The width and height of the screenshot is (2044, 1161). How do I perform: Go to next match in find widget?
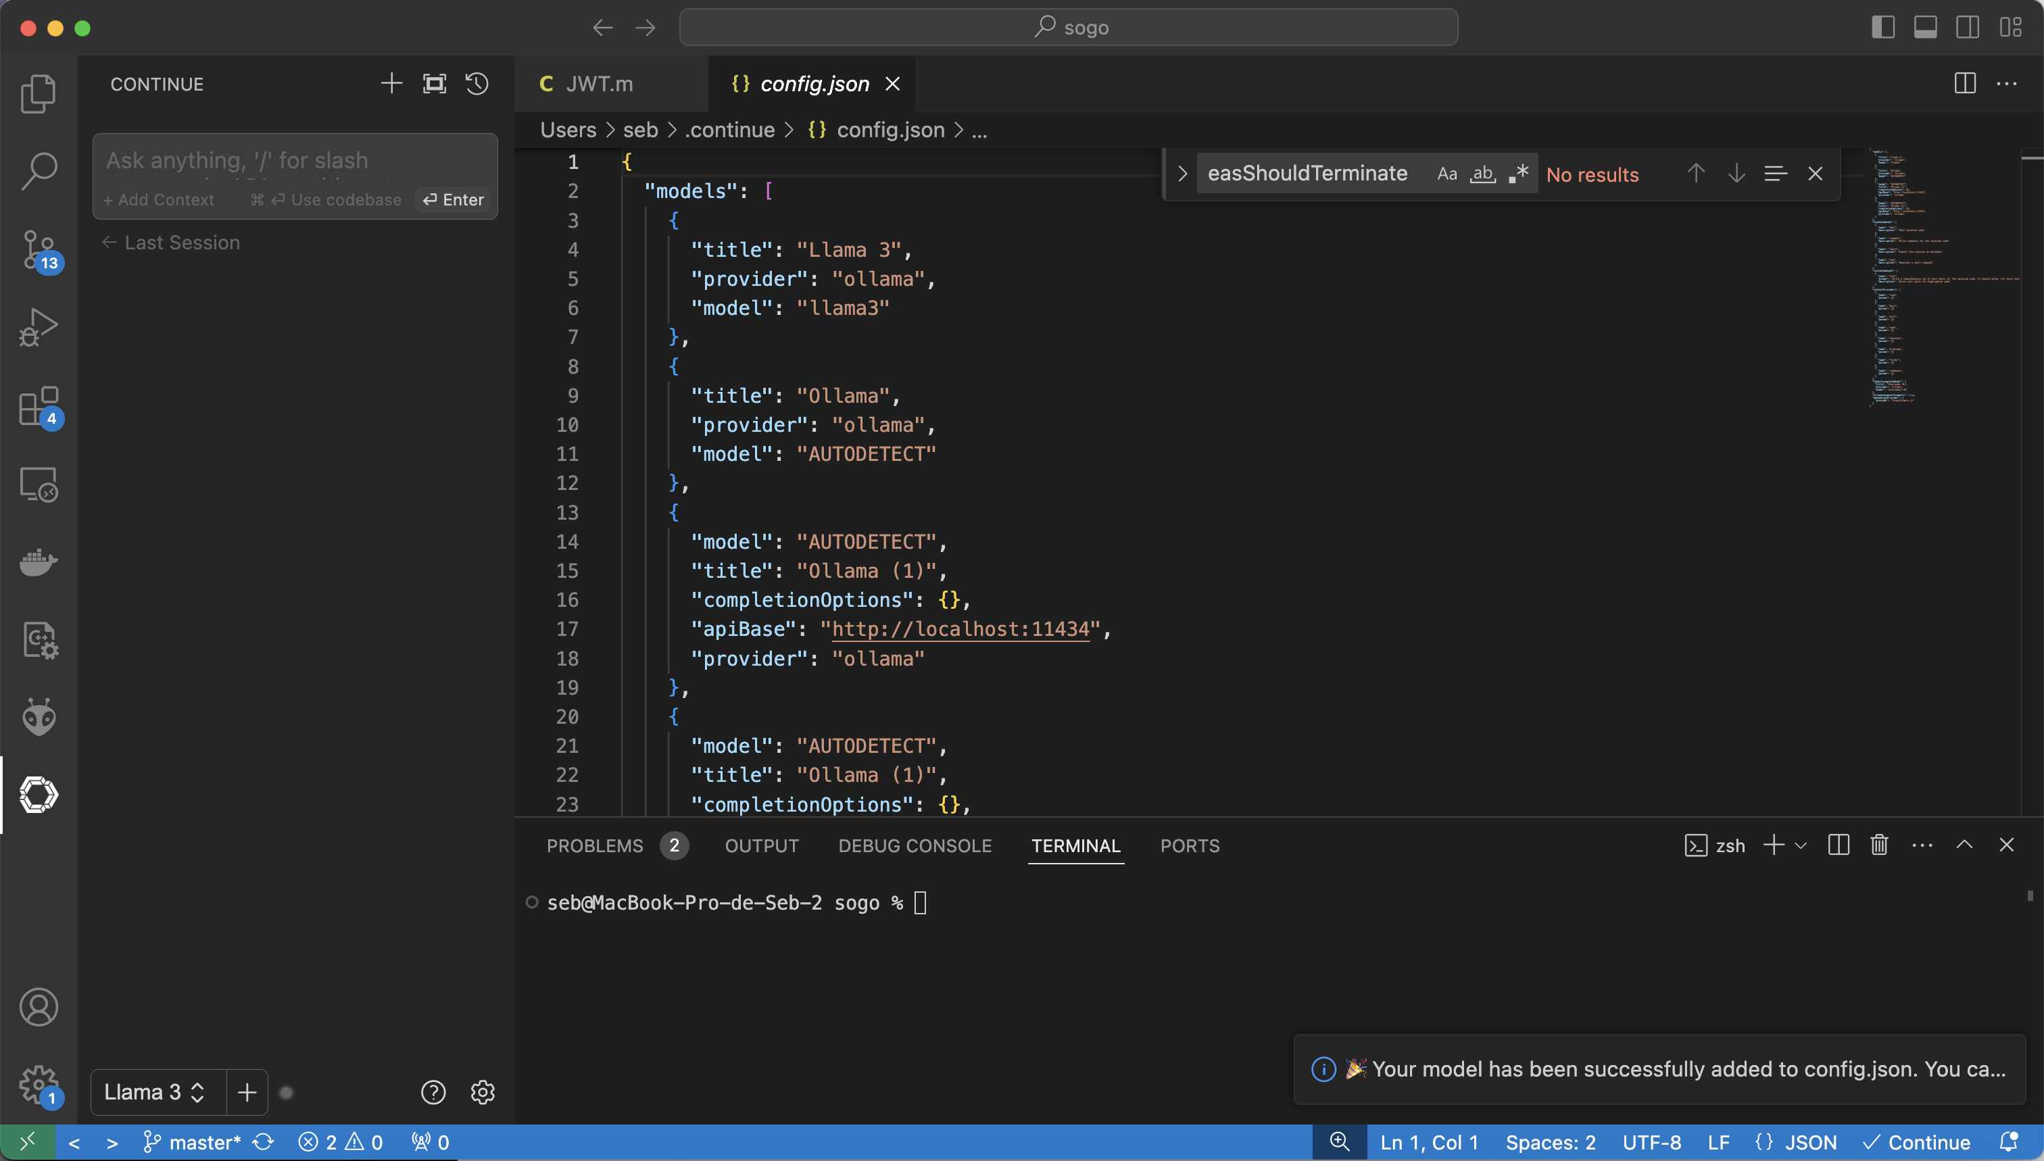point(1736,173)
